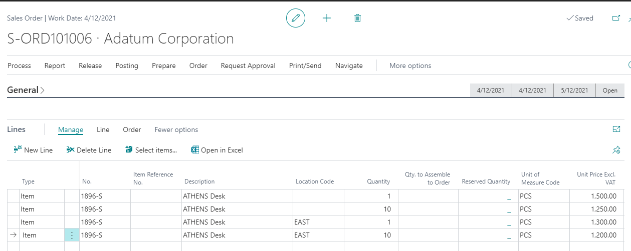The image size is (631, 251).
Task: Click the pin icon in Lines toolbar
Action: coord(616,150)
